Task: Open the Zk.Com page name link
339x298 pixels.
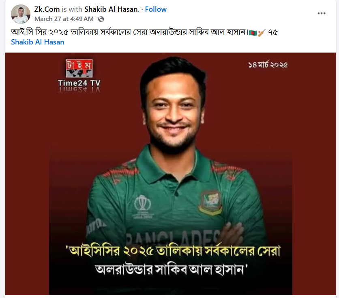Action: pyautogui.click(x=47, y=9)
